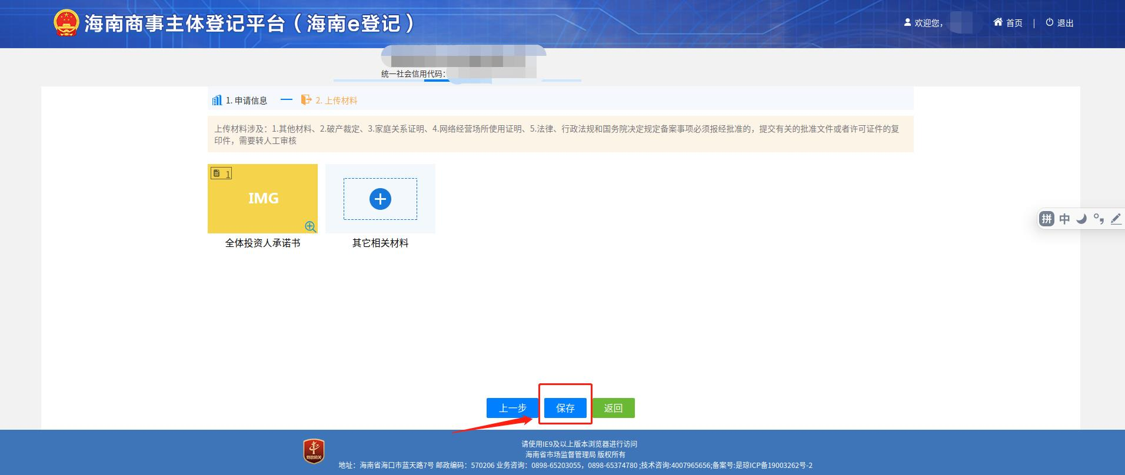Click the blue plus icon to add materials
The image size is (1125, 475).
[x=380, y=199]
